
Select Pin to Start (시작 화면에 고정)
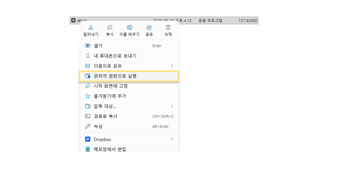(111, 86)
